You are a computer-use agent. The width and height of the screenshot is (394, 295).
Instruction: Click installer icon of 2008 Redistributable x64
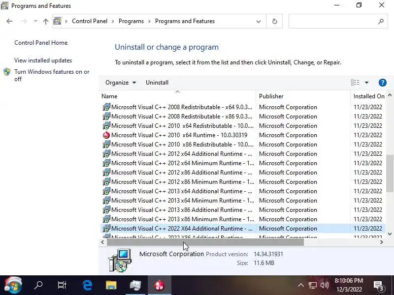pos(106,107)
